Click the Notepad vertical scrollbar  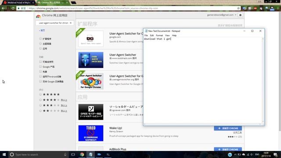[x=263, y=80]
